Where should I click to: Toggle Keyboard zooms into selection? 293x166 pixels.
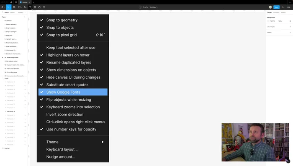click(x=73, y=107)
